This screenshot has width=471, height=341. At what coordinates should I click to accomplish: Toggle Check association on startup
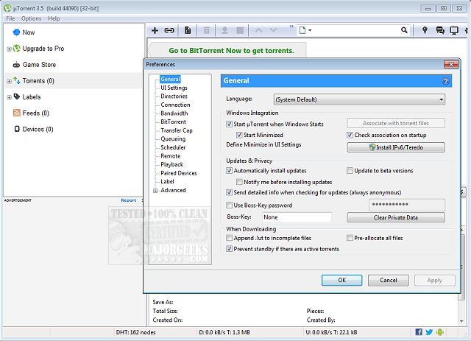pos(350,135)
